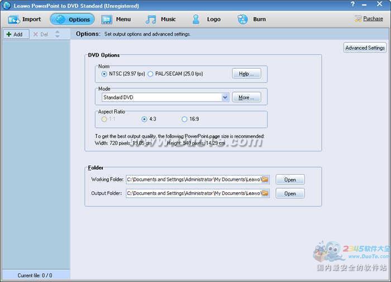Switch to the Menu tab label
Image resolution: width=391 pixels, height=282 pixels.
click(123, 19)
